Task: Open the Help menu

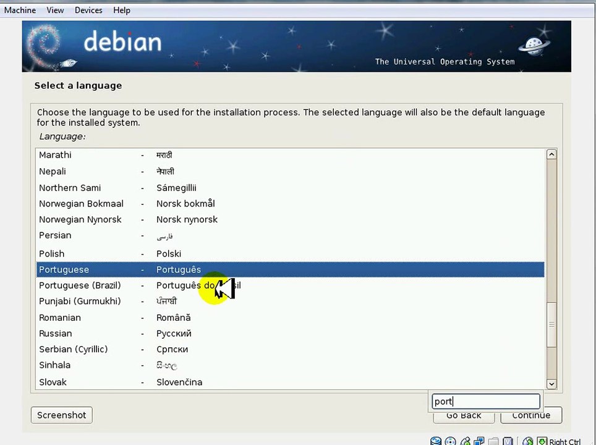Action: coord(122,11)
